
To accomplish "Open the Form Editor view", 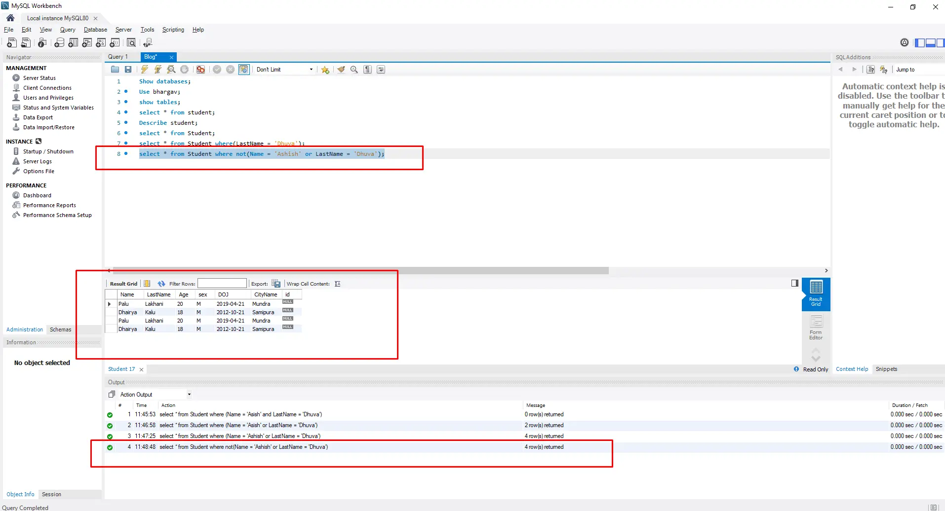I will [816, 328].
